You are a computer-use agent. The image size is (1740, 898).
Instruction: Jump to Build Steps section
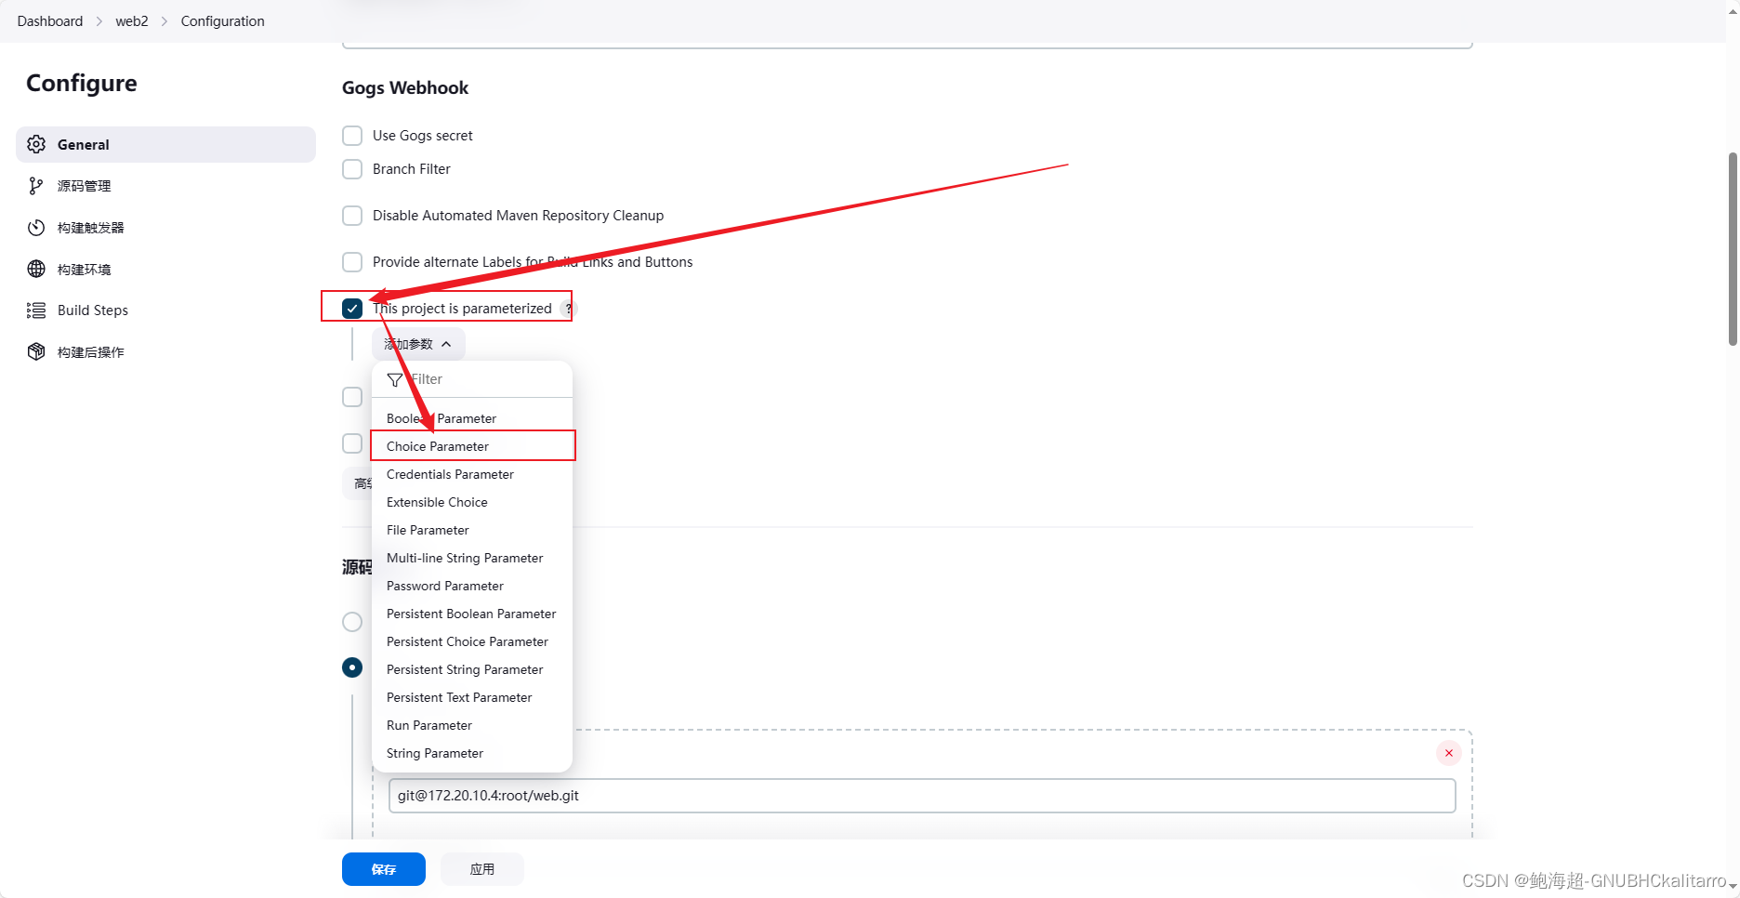tap(165, 310)
